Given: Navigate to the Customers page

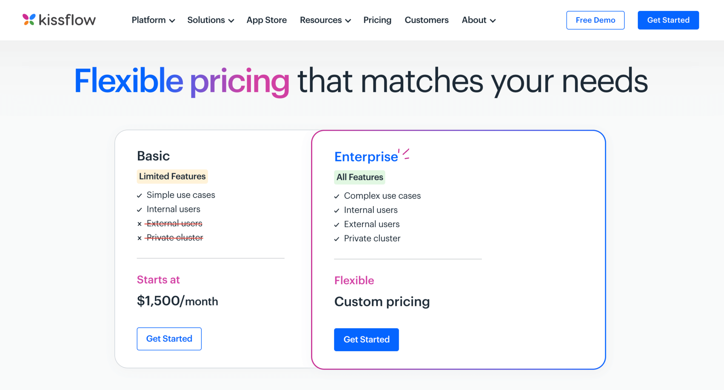Looking at the screenshot, I should click(x=426, y=20).
